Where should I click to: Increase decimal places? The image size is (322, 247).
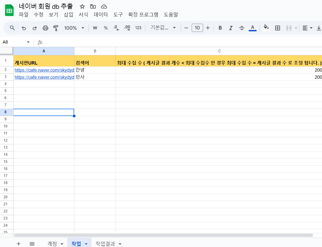click(127, 28)
